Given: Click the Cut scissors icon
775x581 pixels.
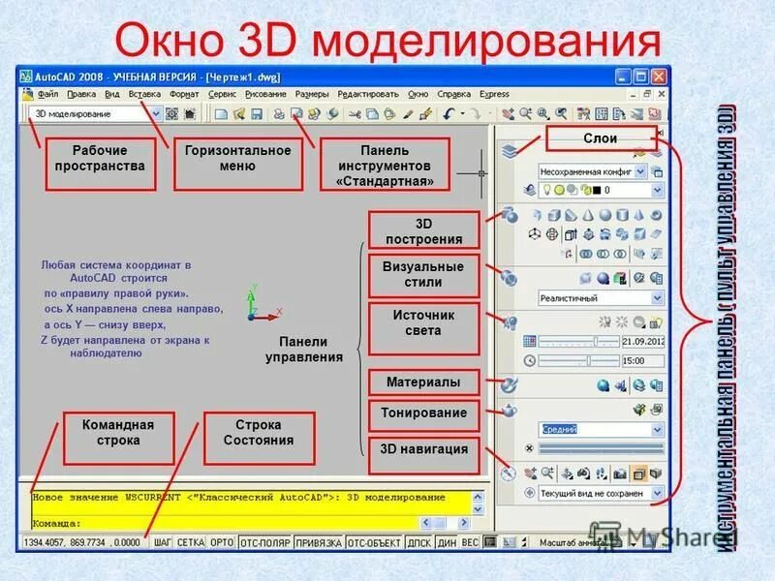Looking at the screenshot, I should pos(355,114).
